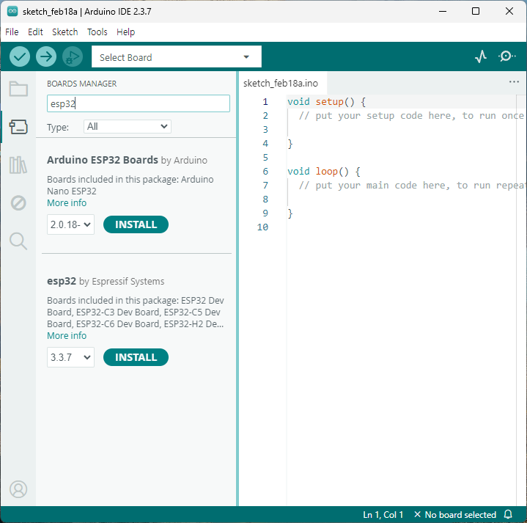Viewport: 527px width, 523px height.
Task: Open More info for esp32 by Espressif
Action: coord(67,335)
